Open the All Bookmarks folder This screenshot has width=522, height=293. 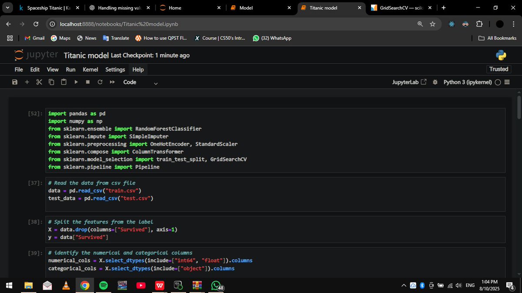(x=498, y=38)
